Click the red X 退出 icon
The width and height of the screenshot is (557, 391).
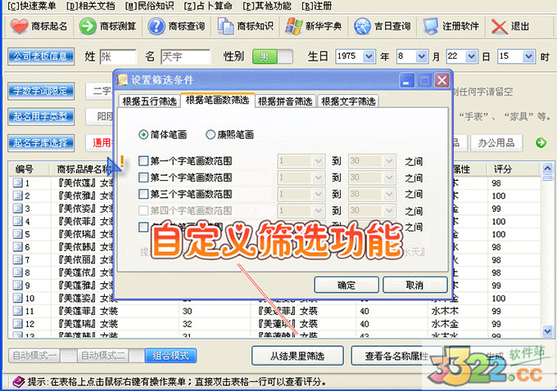tap(499, 26)
